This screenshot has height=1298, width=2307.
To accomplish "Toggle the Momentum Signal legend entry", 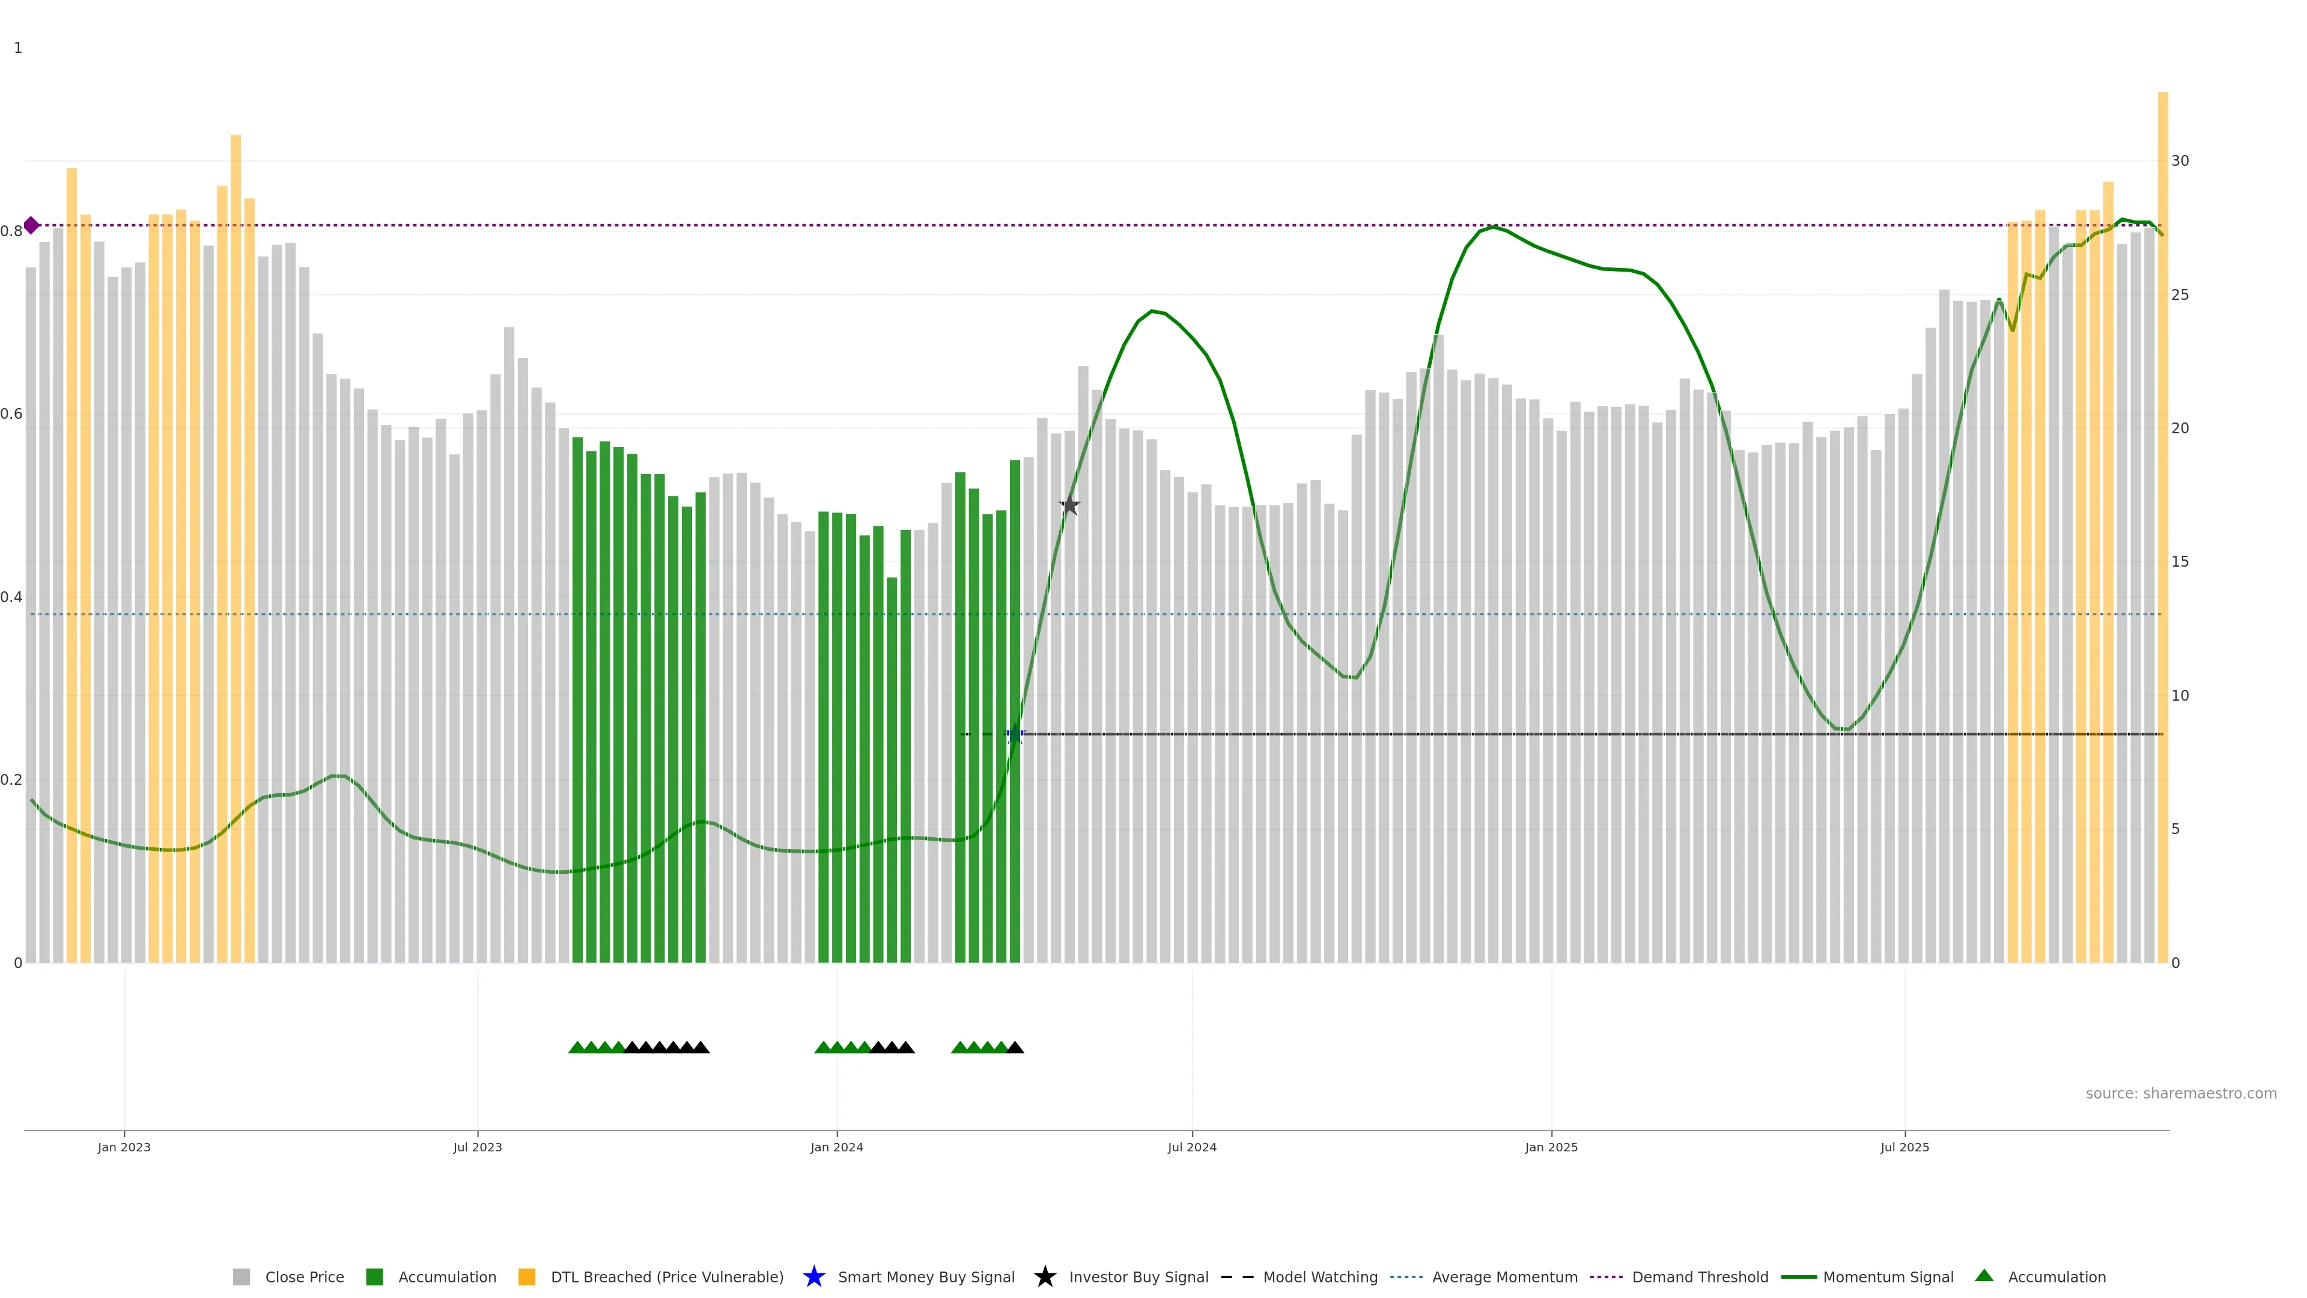I will (1888, 1276).
